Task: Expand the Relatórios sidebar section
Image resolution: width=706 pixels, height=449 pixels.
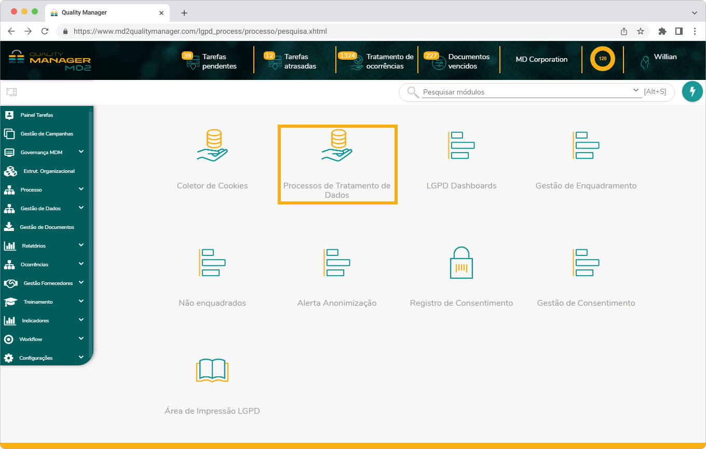Action: click(81, 246)
